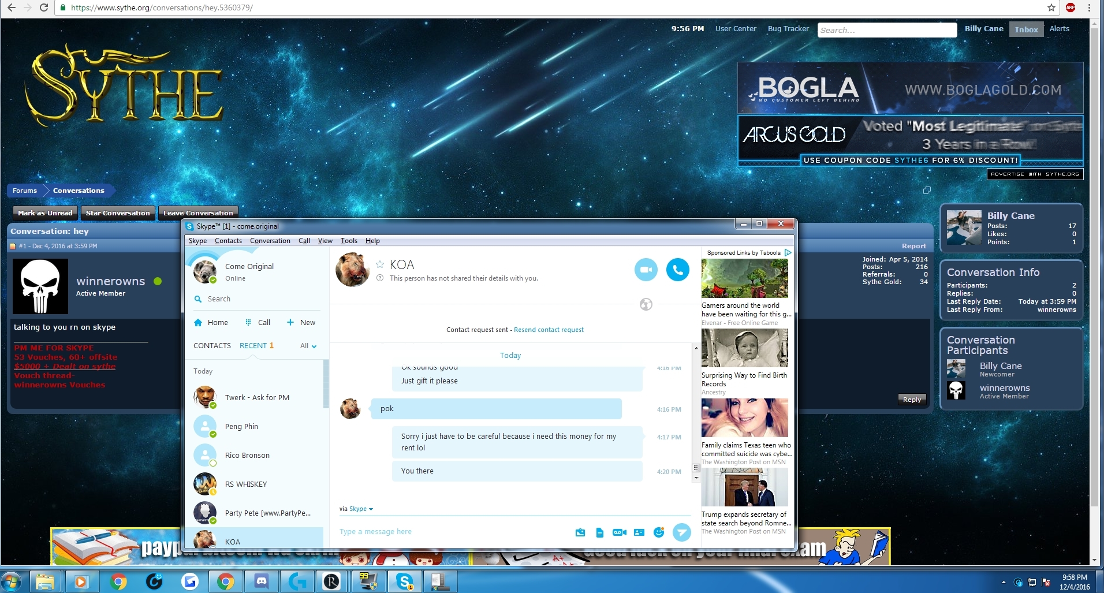Click the Adblock Plus extension icon

pos(1071,8)
